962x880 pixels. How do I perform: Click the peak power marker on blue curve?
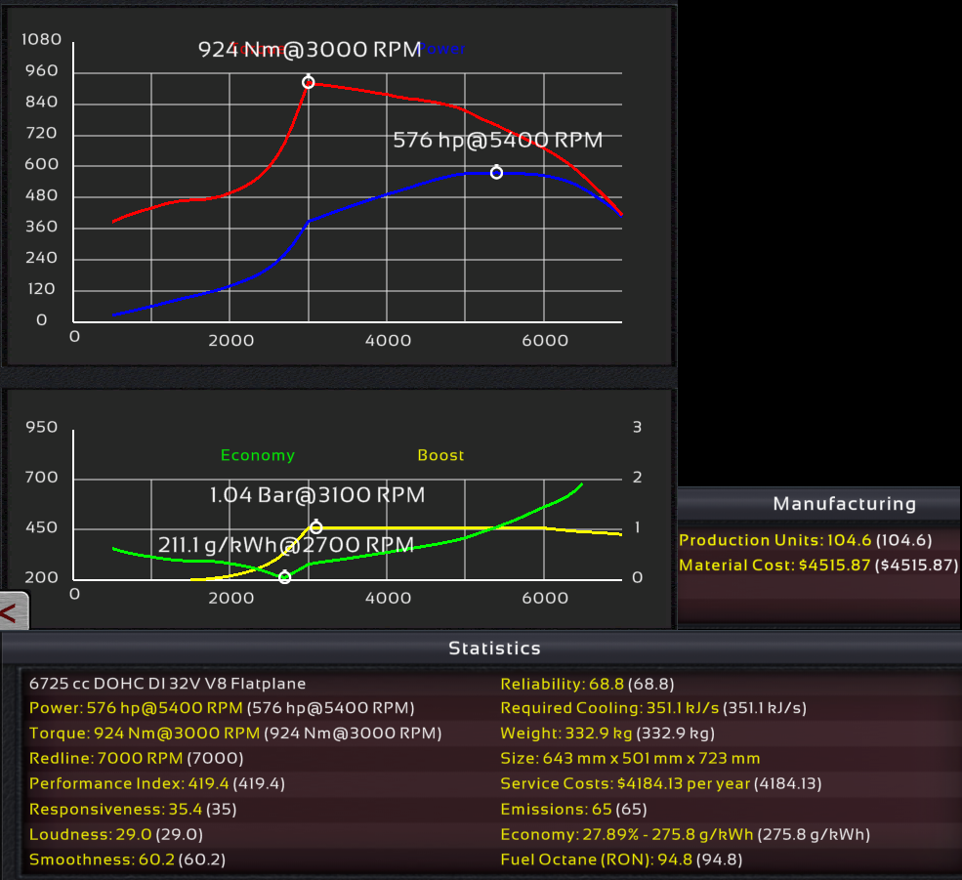coord(496,172)
